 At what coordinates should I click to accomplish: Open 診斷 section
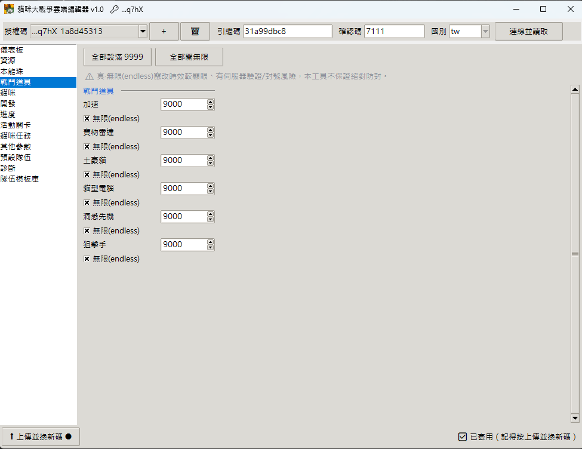coord(38,168)
